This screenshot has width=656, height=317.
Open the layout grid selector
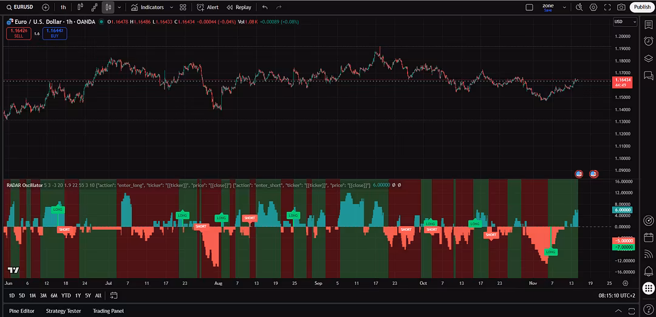[183, 7]
